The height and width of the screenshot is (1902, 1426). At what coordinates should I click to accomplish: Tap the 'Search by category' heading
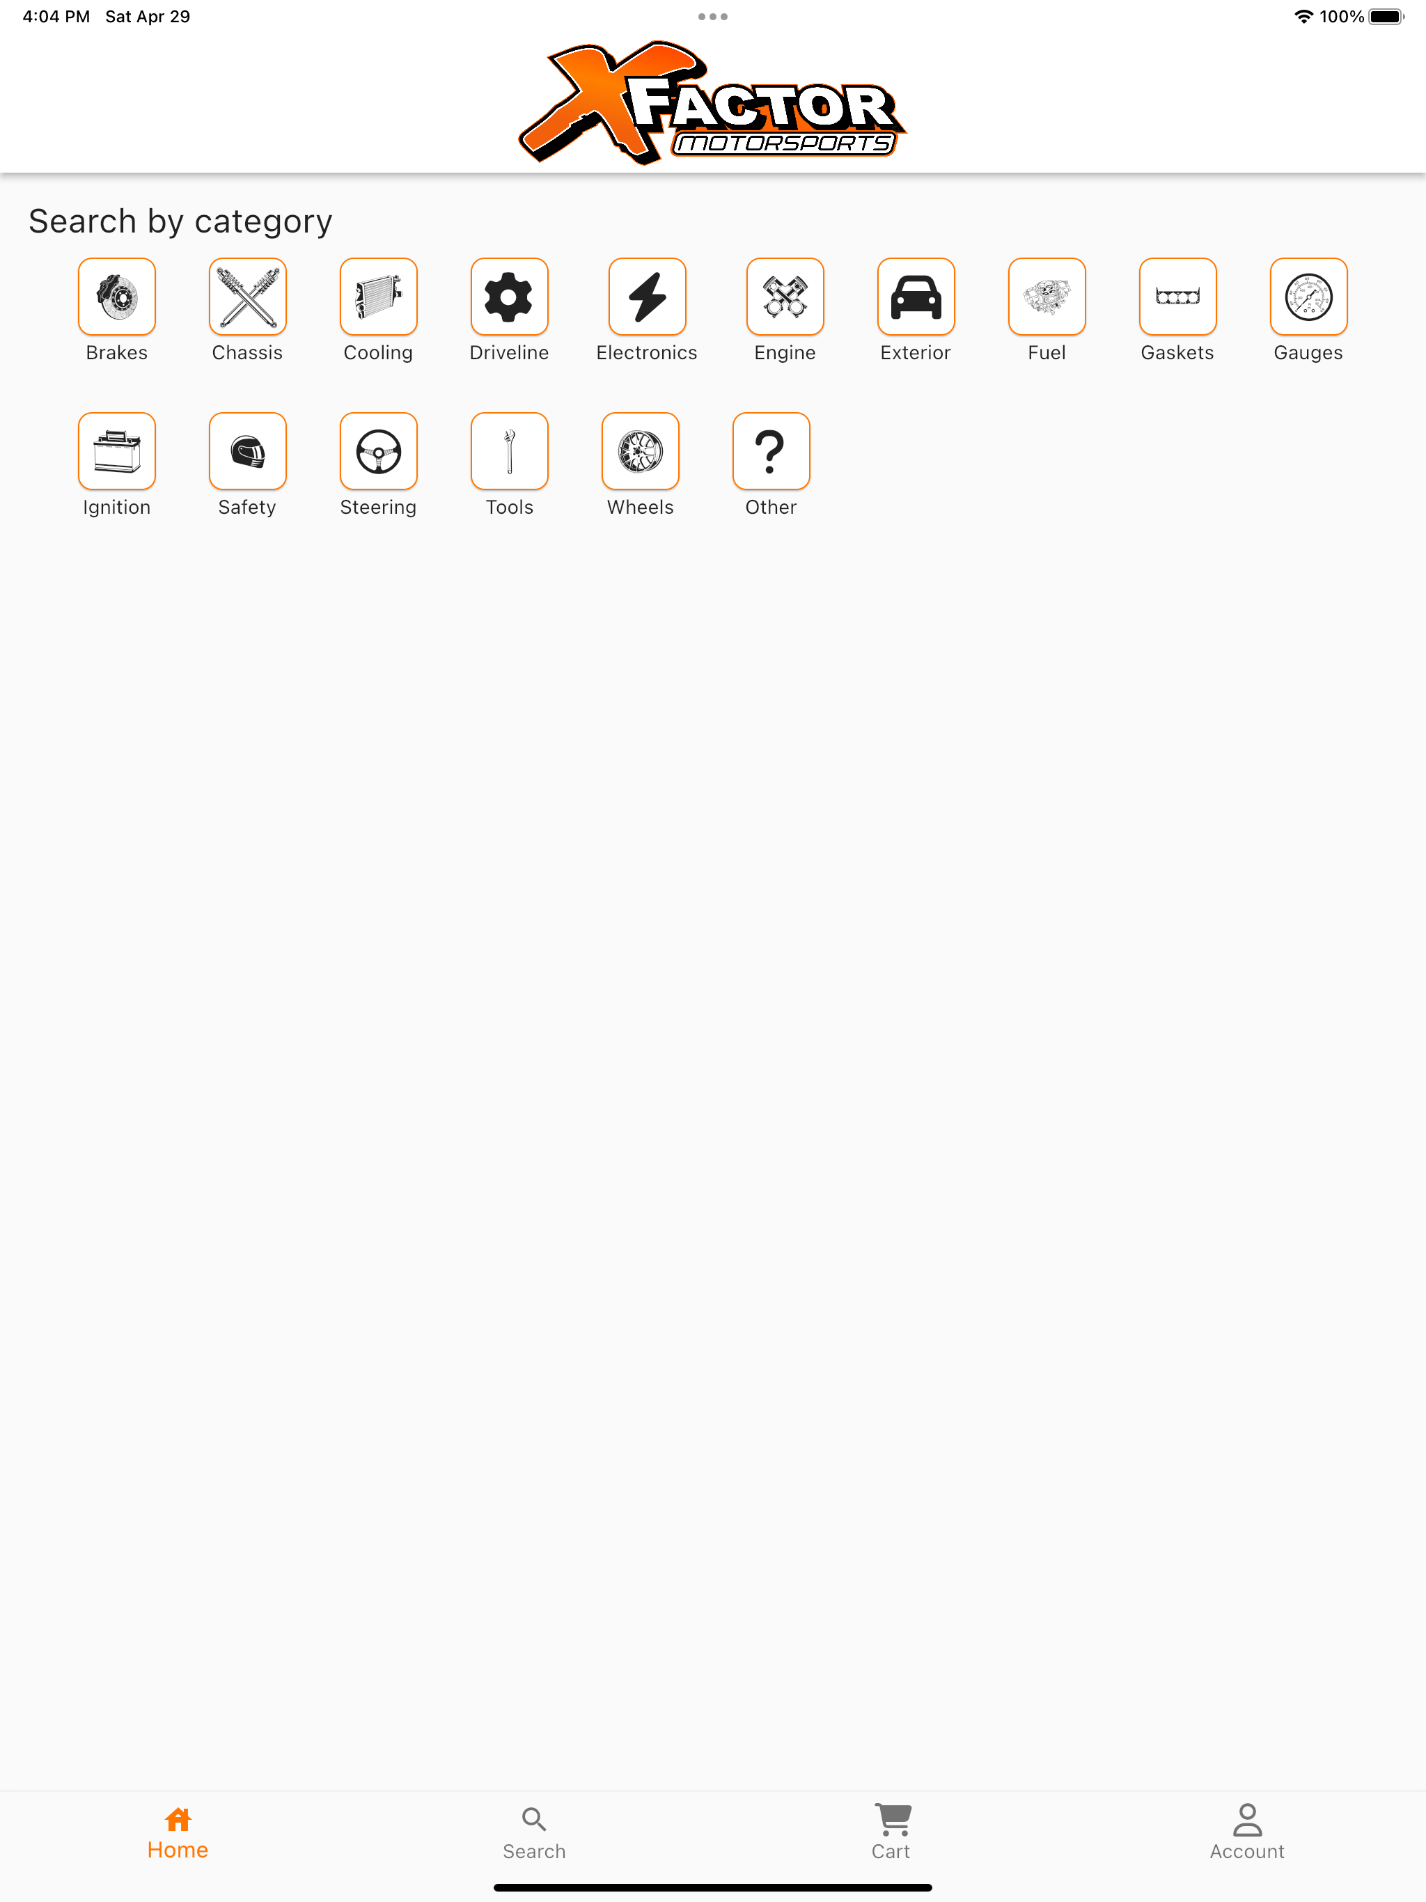[180, 222]
